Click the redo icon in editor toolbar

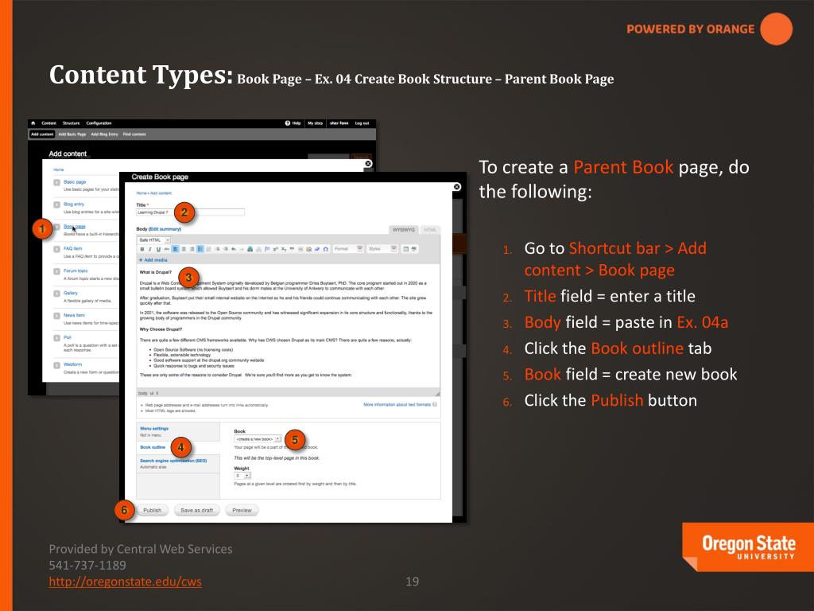242,249
